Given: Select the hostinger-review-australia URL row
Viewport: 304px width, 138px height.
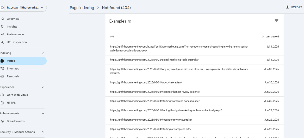Looking at the screenshot, I should pyautogui.click(x=194, y=120).
